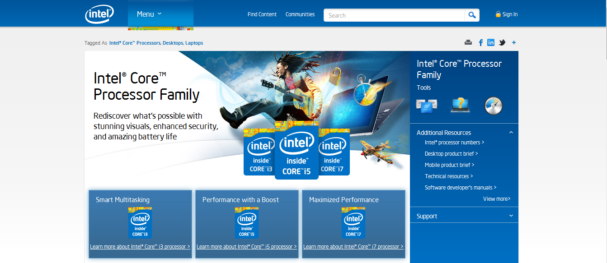The width and height of the screenshot is (607, 263).
Task: Collapse the Additional Resources section
Action: pyautogui.click(x=511, y=133)
